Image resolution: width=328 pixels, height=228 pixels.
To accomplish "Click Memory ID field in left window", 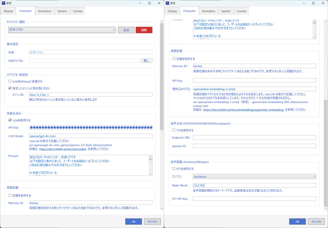I will (91, 203).
